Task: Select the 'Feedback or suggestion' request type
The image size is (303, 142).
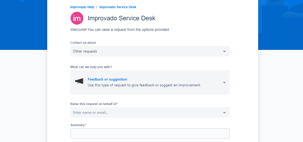Action: click(x=107, y=79)
